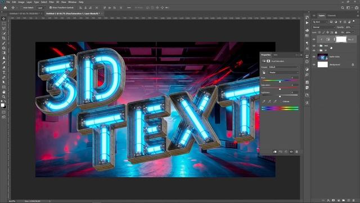Select the Hand tool
The width and height of the screenshot is (360, 203).
4,92
